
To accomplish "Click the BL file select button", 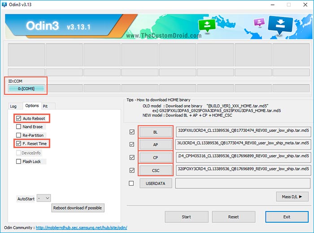I will coord(156,132).
